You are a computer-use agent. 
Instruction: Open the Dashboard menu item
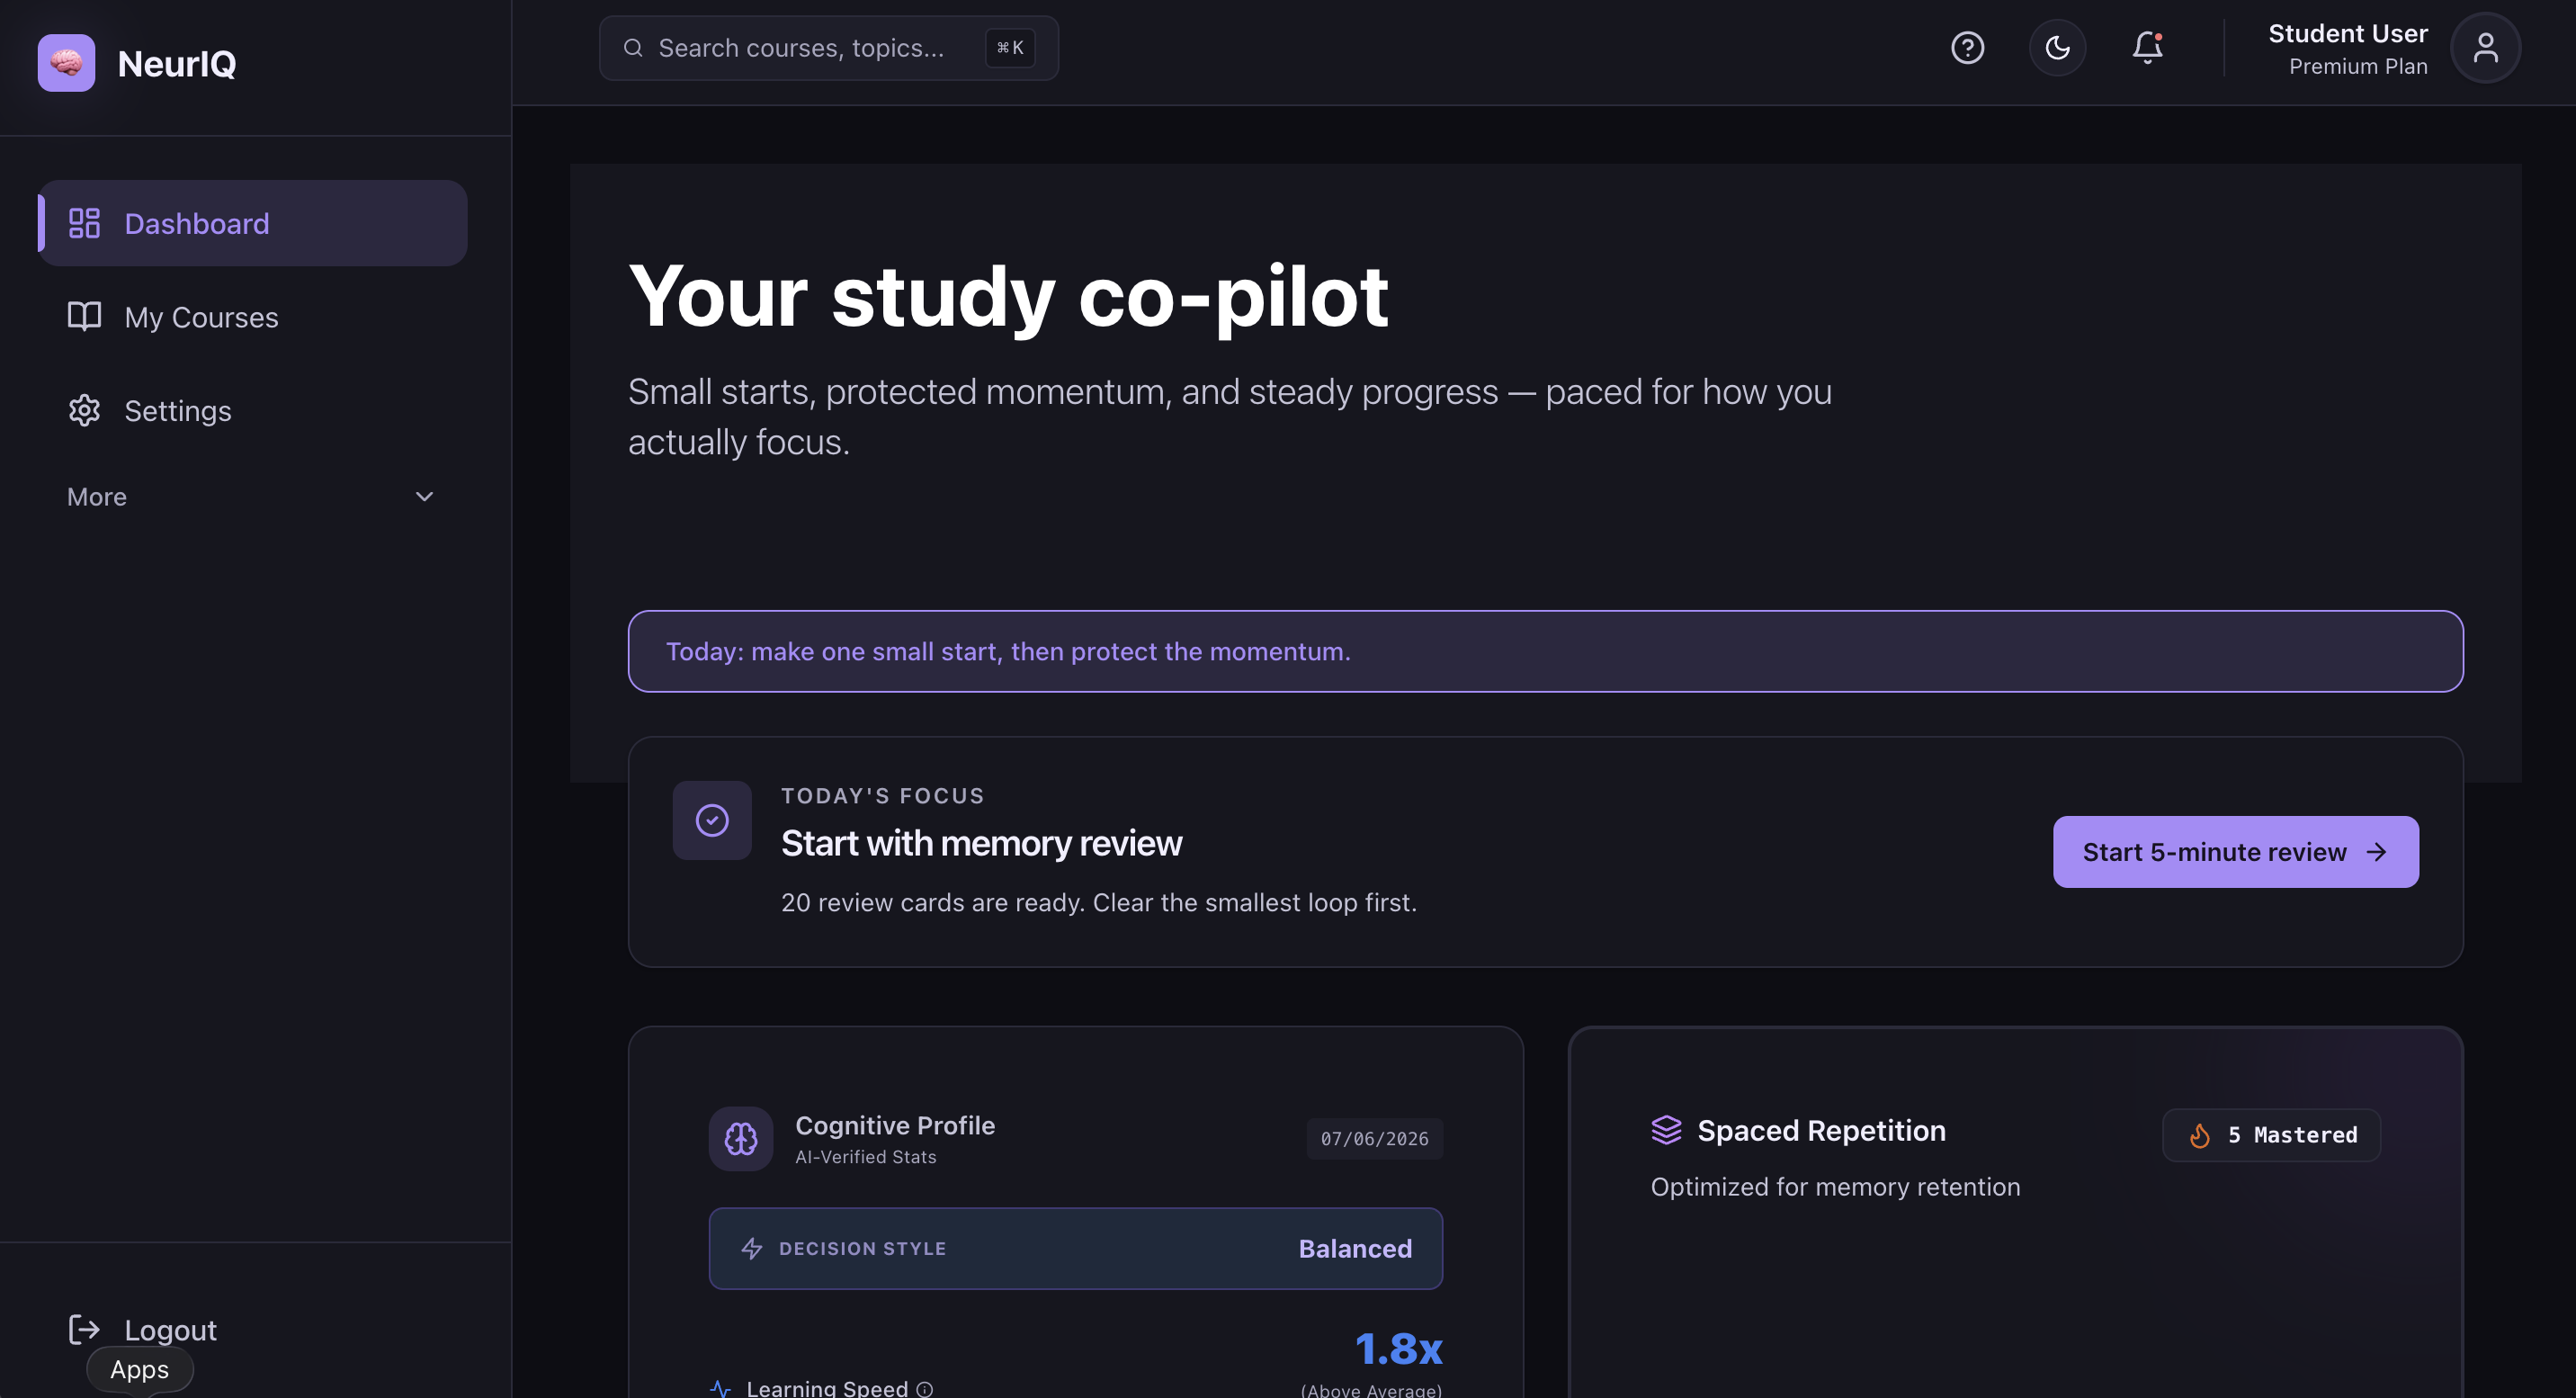point(252,223)
